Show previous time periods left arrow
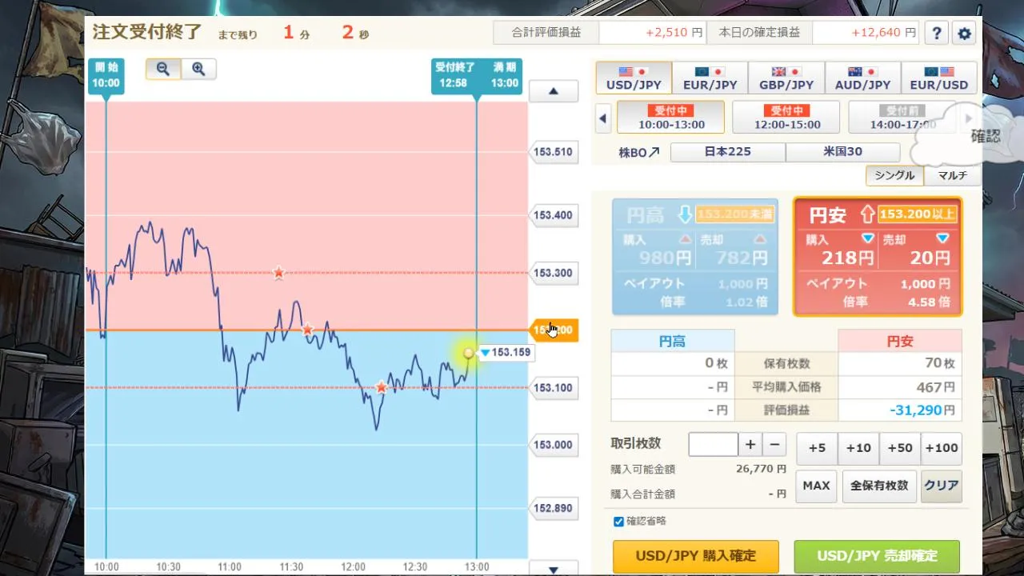The width and height of the screenshot is (1024, 576). click(x=603, y=118)
